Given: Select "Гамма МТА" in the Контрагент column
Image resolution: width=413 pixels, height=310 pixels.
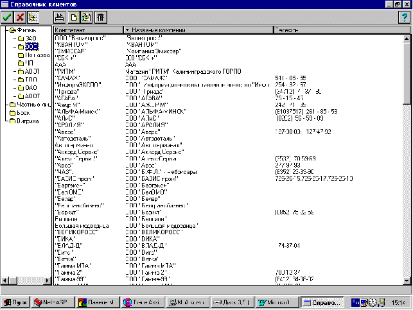Looking at the screenshot, I should [73, 266].
